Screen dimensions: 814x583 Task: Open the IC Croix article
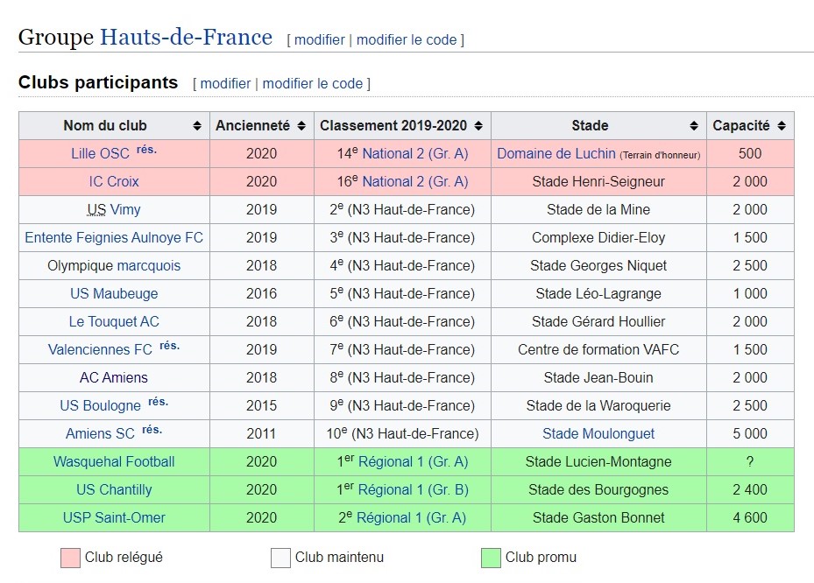pos(114,182)
